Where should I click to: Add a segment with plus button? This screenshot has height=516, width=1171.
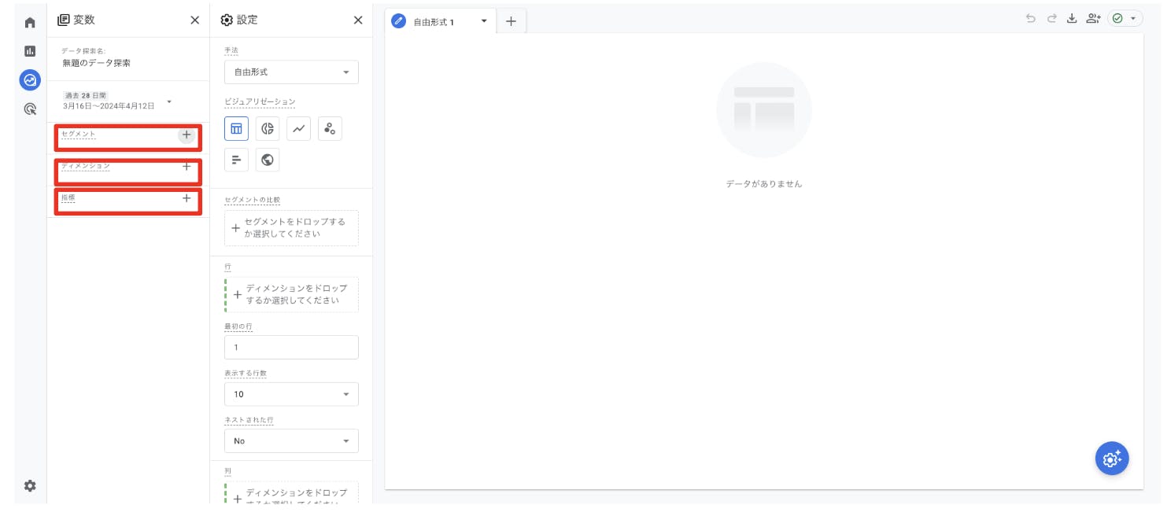(x=187, y=135)
